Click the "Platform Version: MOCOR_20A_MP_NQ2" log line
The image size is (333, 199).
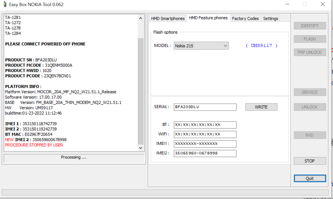pyautogui.click(x=61, y=92)
